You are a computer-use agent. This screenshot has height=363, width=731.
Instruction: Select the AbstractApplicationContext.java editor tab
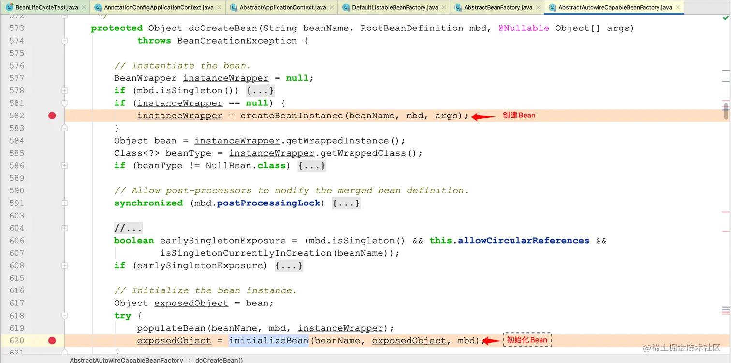283,7
